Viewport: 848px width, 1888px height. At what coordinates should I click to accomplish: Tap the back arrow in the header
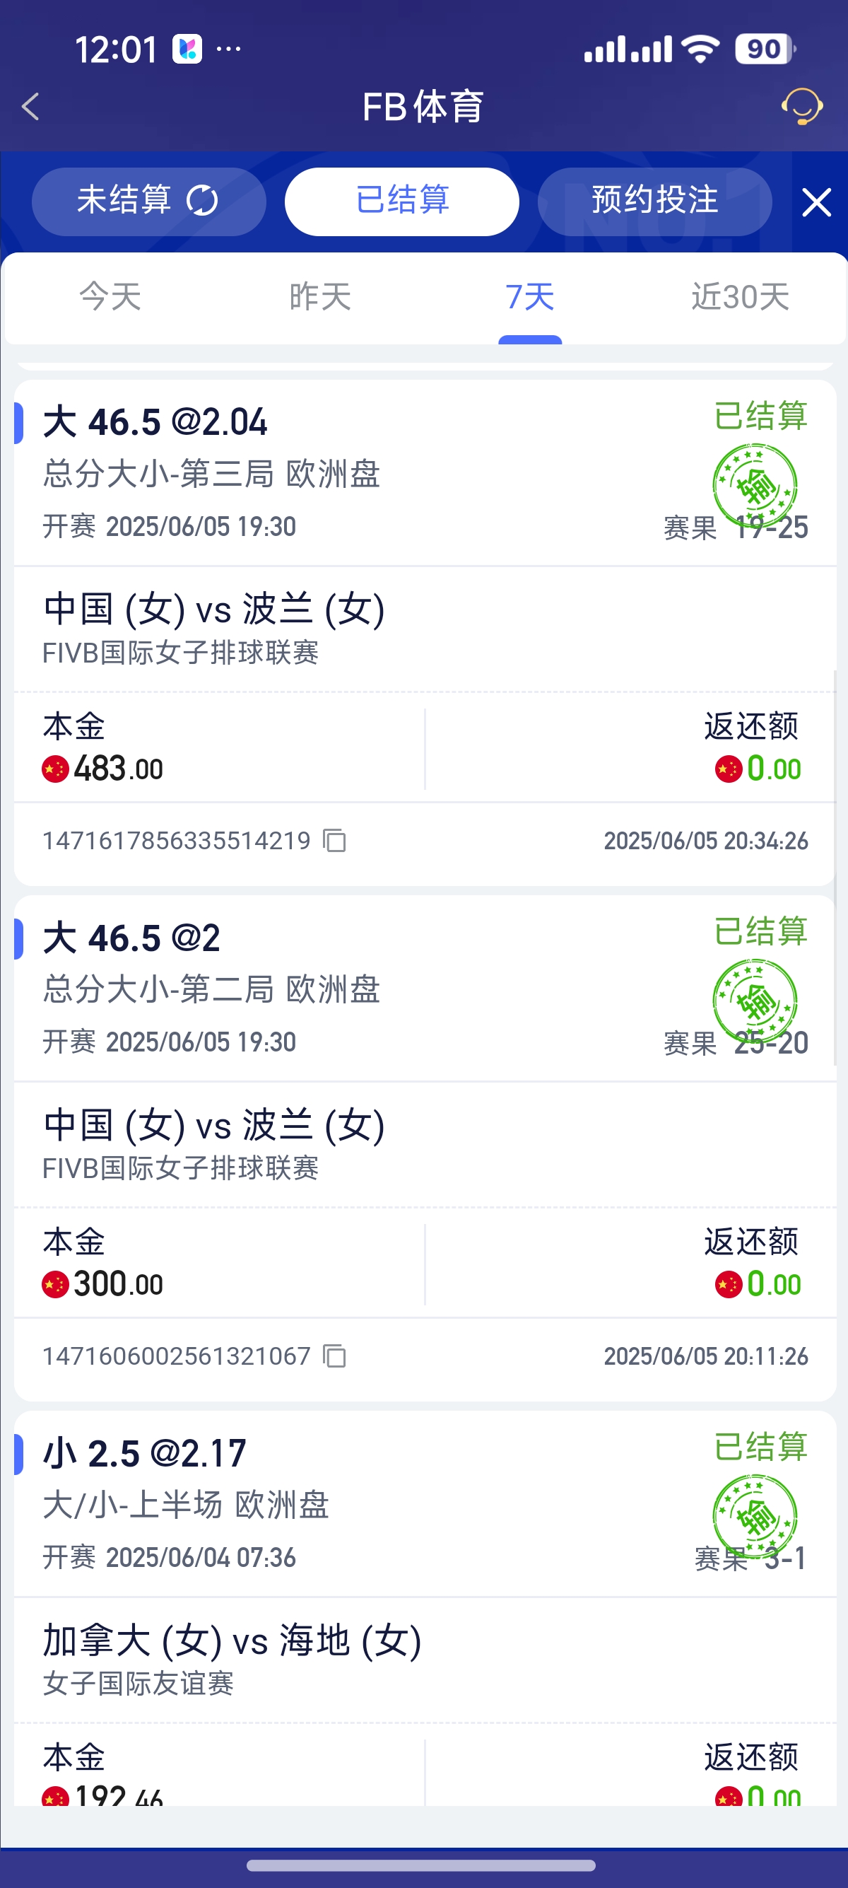31,107
